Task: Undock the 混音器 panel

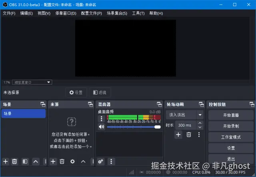Action: (x=159, y=104)
